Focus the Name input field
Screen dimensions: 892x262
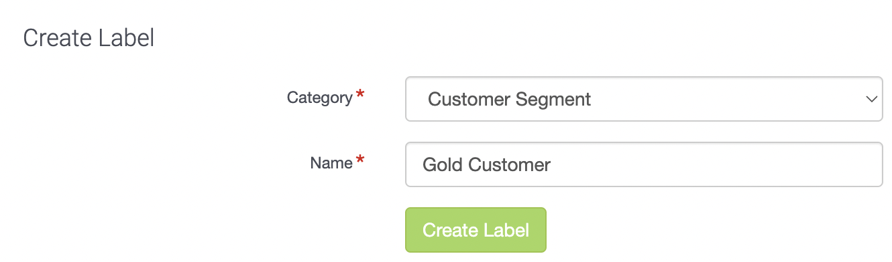pyautogui.click(x=644, y=164)
